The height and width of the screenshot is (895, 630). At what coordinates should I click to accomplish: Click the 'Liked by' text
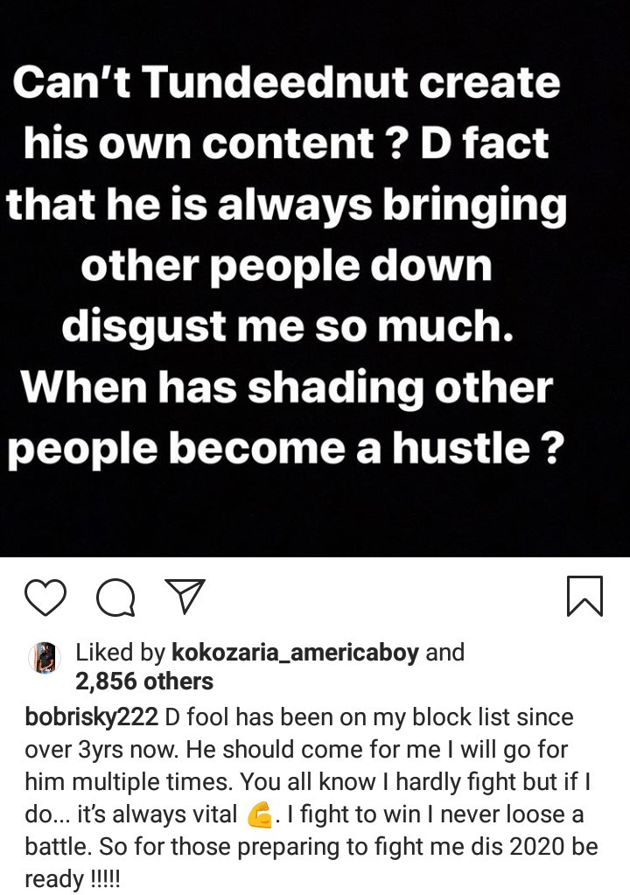pyautogui.click(x=121, y=653)
